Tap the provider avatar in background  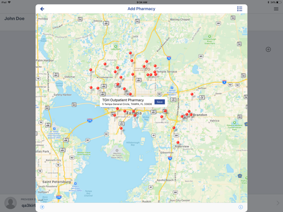point(10,203)
